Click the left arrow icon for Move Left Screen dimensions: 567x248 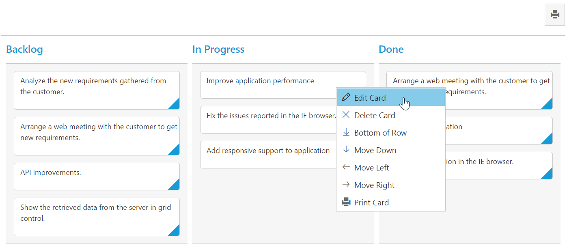point(346,167)
